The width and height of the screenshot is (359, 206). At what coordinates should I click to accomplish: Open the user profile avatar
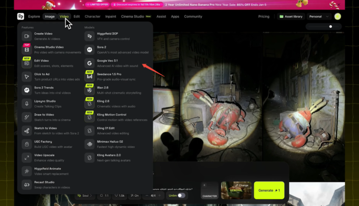(337, 16)
